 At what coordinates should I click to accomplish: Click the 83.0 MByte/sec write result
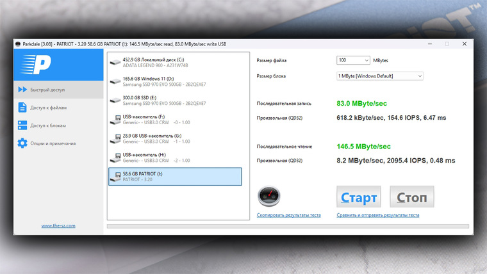click(361, 103)
